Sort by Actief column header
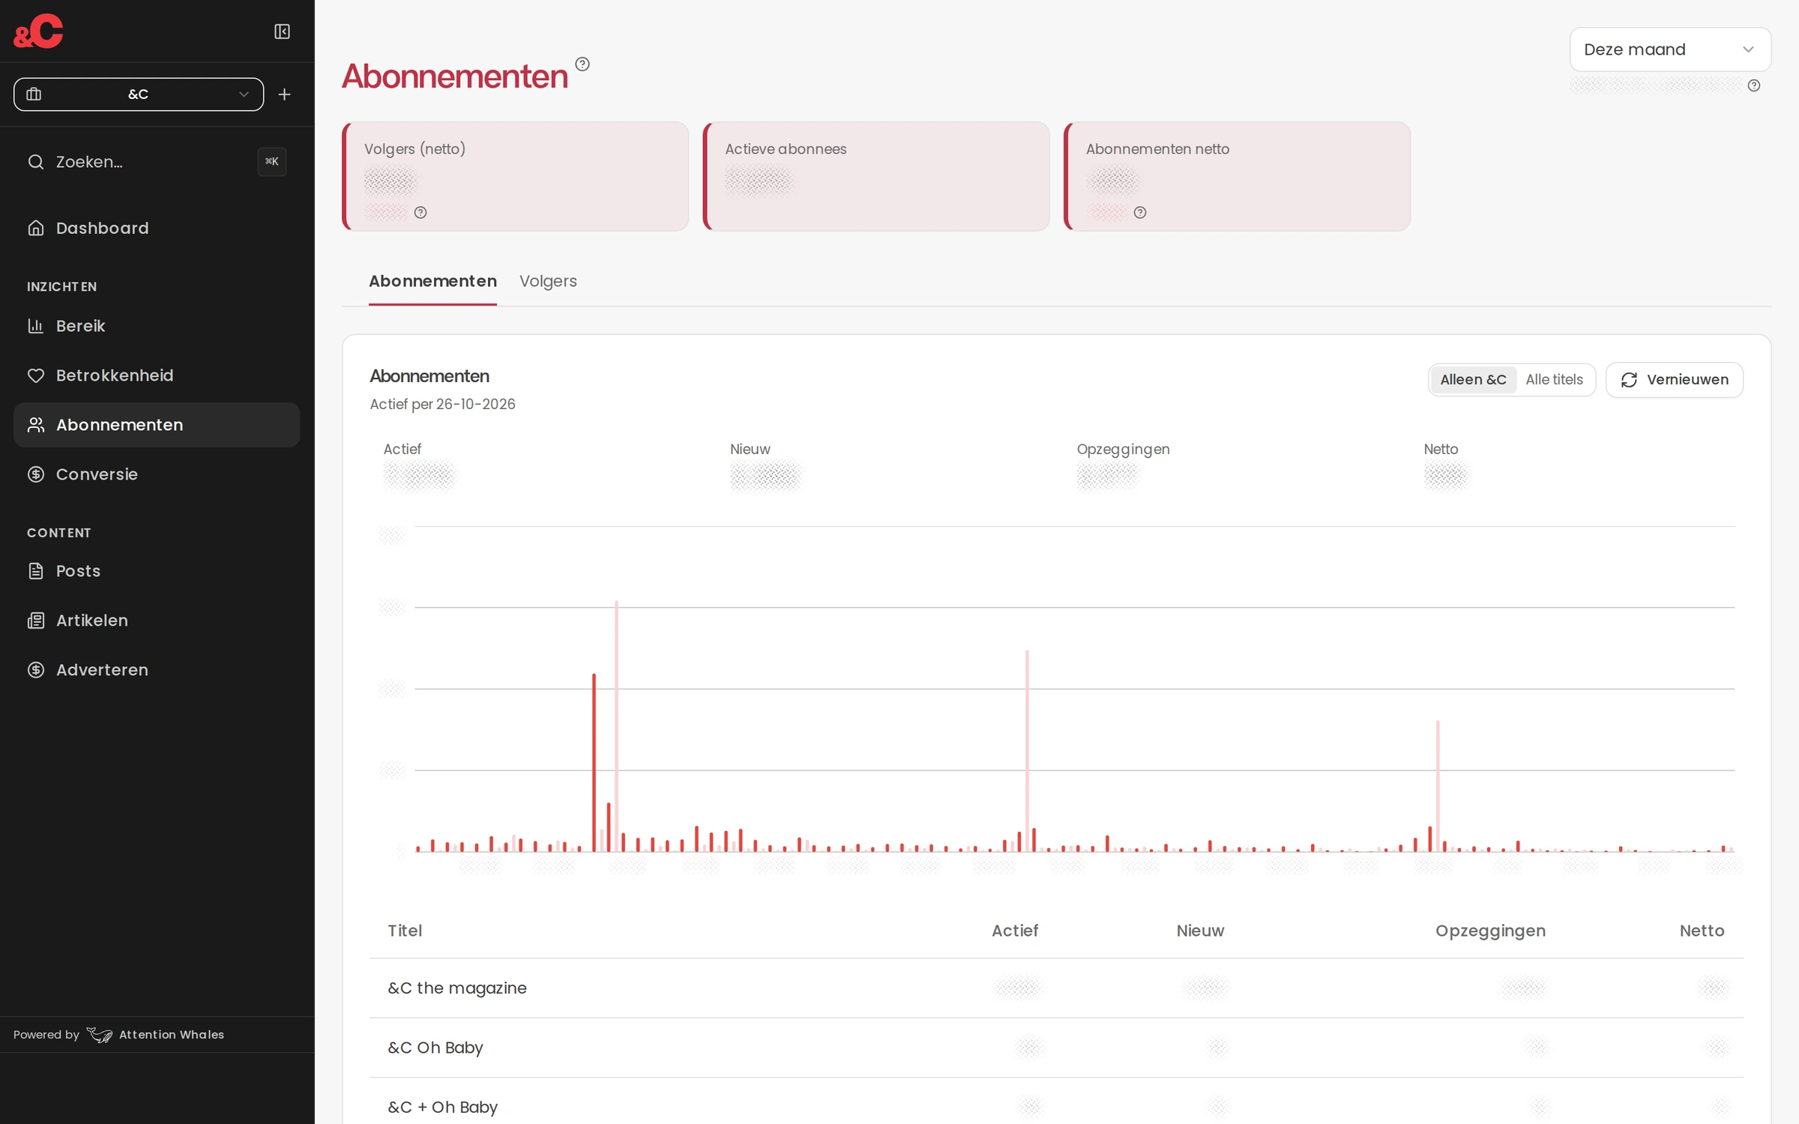This screenshot has width=1799, height=1124. (x=1015, y=931)
